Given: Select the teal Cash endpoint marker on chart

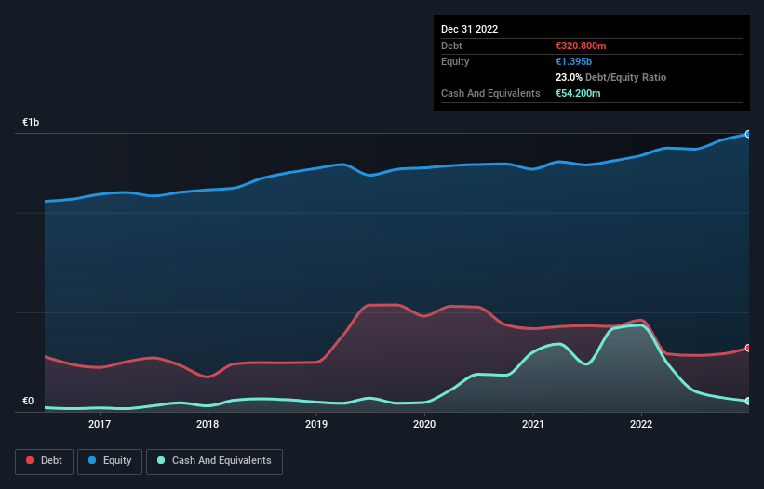Looking at the screenshot, I should 748,401.
